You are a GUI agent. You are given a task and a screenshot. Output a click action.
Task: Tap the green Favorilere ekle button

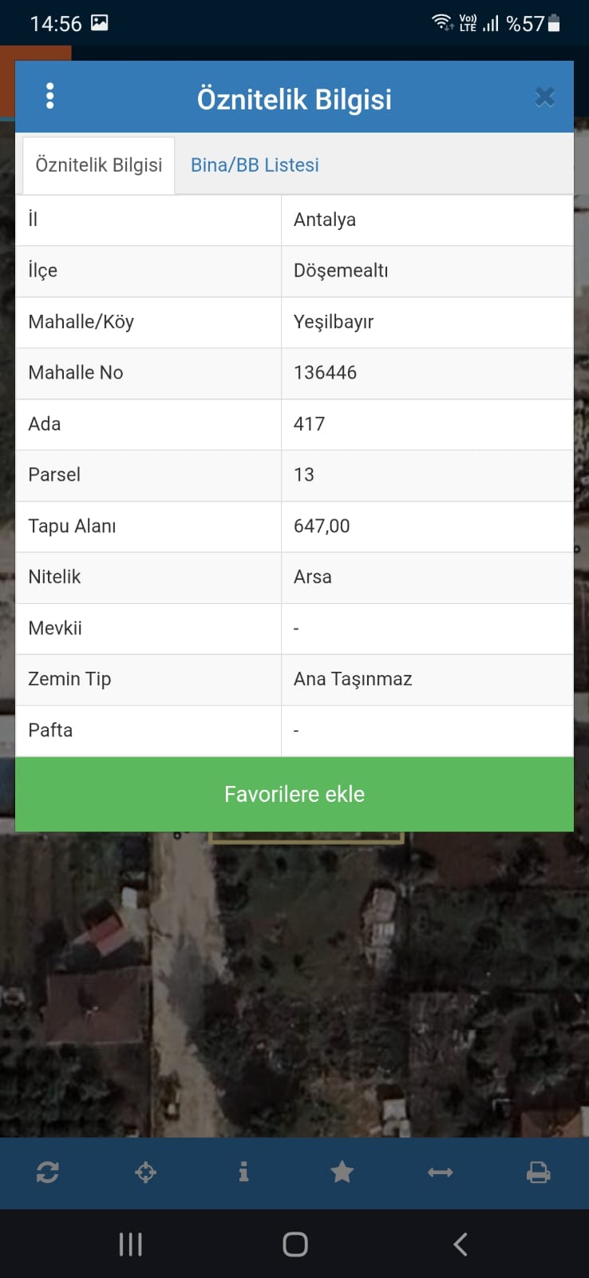[x=294, y=794]
